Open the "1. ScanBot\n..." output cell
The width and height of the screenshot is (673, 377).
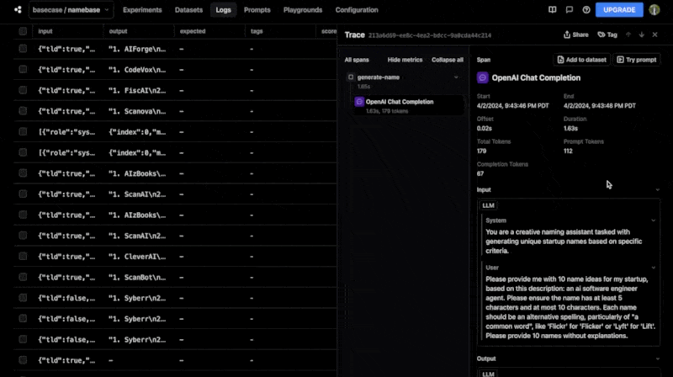(137, 277)
